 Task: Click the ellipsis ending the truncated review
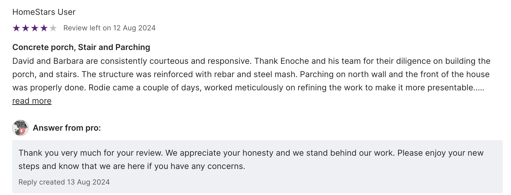click(x=479, y=88)
